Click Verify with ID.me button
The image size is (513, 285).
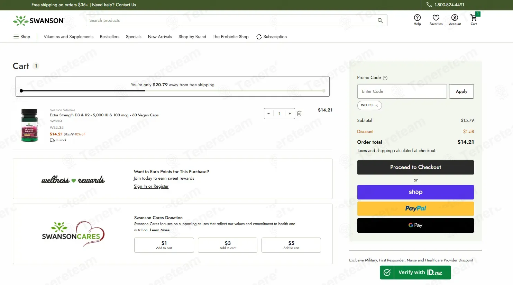point(415,273)
